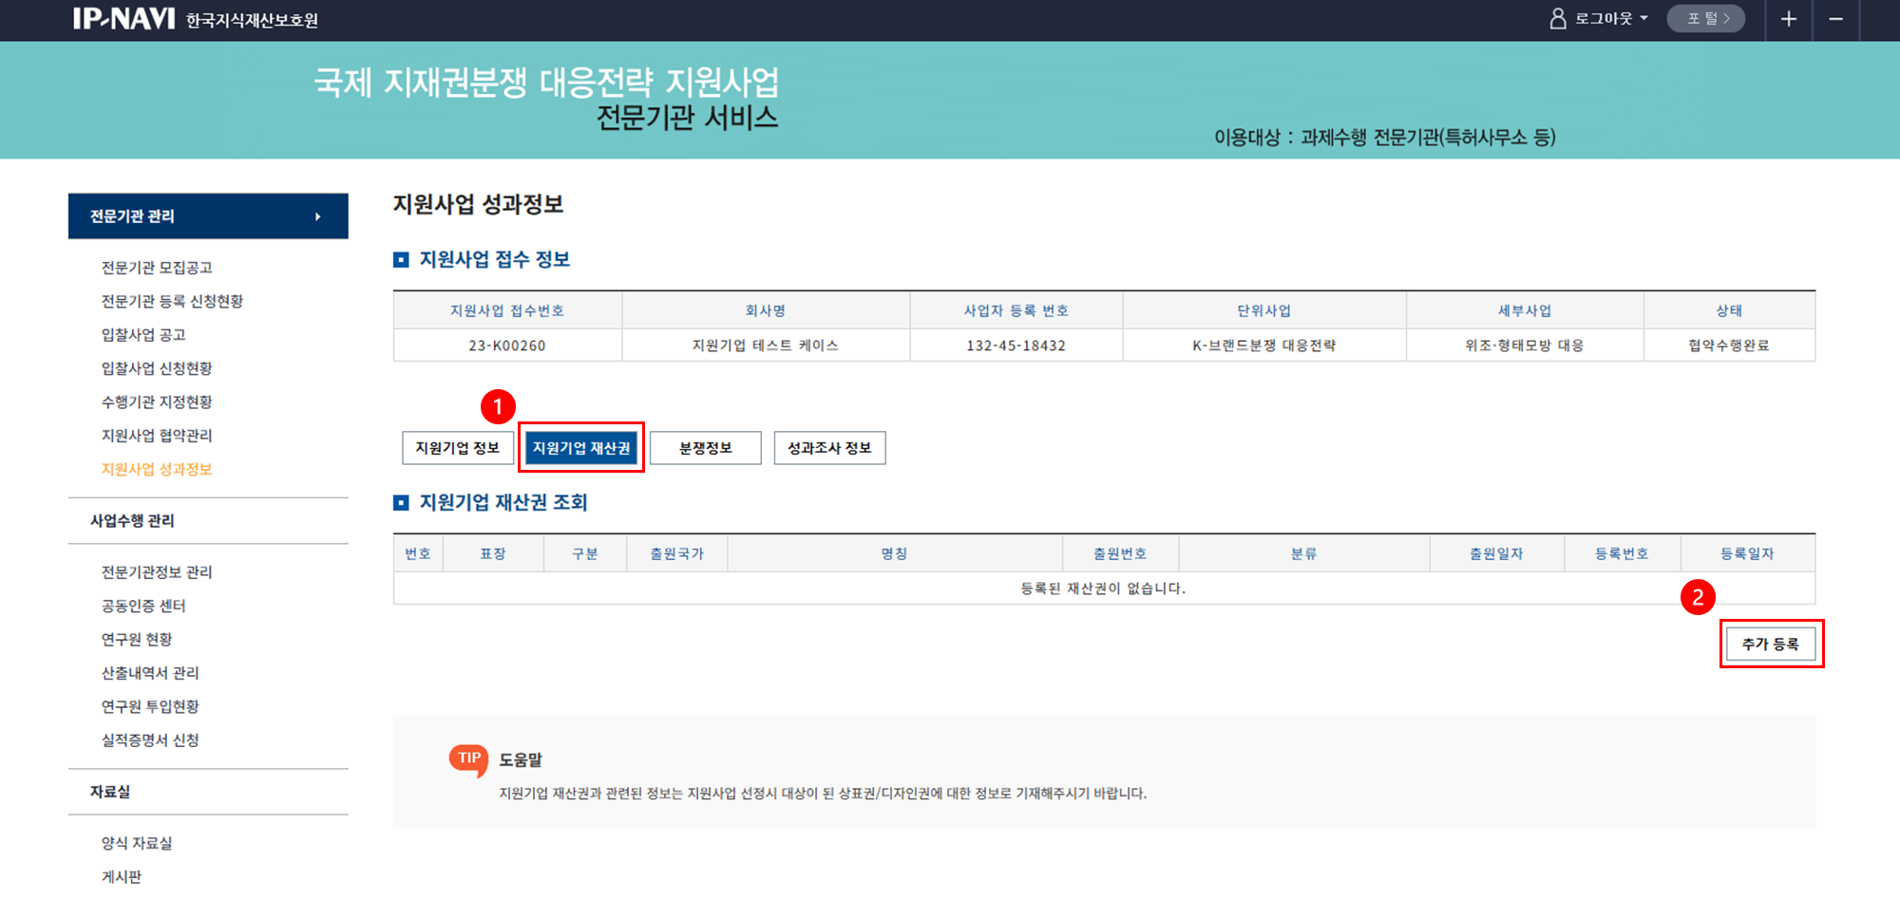This screenshot has width=1900, height=916.
Task: Open the 성과조사 정보 tab
Action: pyautogui.click(x=829, y=448)
